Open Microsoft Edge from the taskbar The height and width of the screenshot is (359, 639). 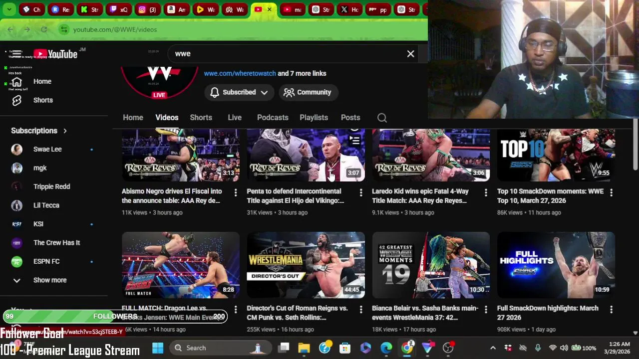click(386, 348)
